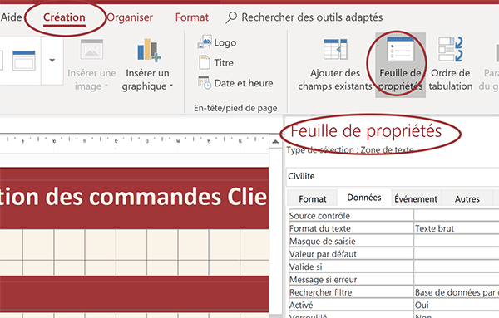Click the horizontal ruler of the form

[x=134, y=144]
